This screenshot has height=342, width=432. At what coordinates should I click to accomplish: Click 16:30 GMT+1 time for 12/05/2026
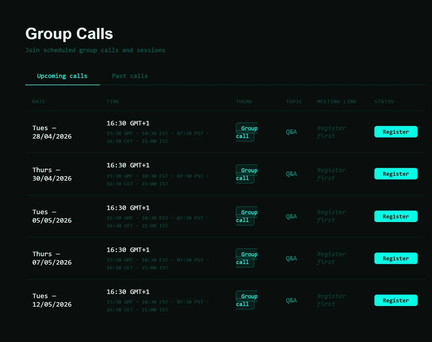pos(128,292)
